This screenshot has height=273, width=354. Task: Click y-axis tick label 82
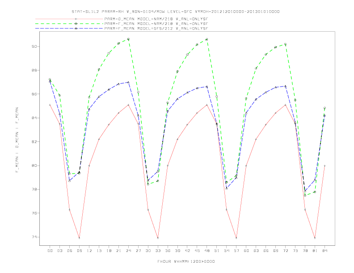[x=34, y=142]
